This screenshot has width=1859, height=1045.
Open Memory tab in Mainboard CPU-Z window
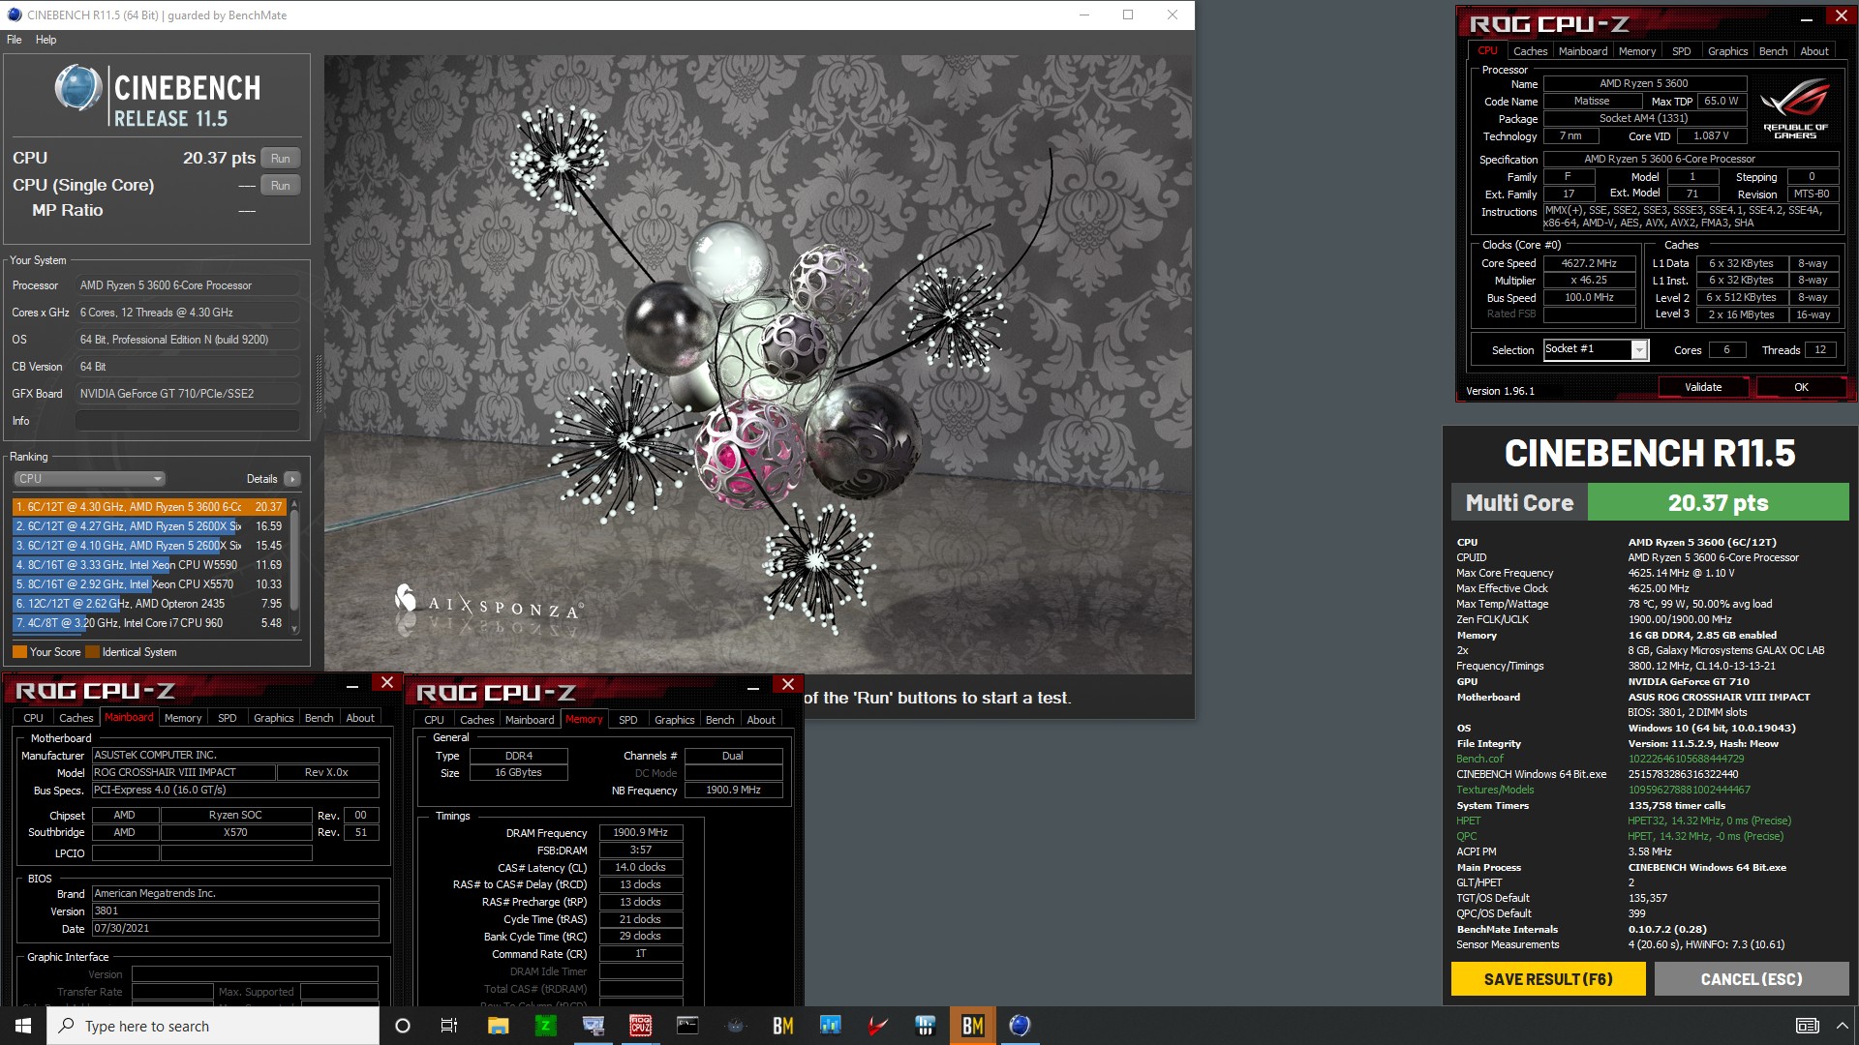[x=183, y=718]
